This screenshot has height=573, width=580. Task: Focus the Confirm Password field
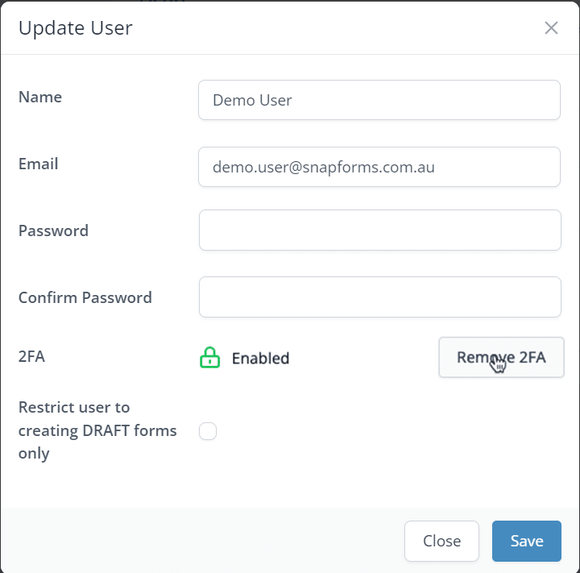coord(379,297)
